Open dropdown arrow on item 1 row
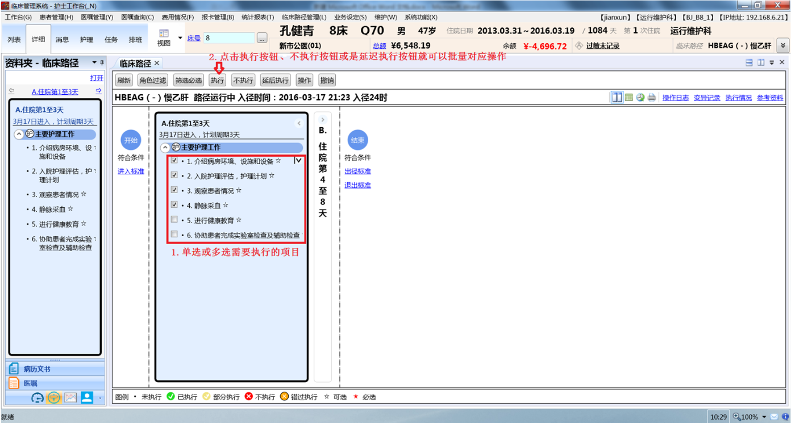This screenshot has width=791, height=423. click(x=298, y=161)
